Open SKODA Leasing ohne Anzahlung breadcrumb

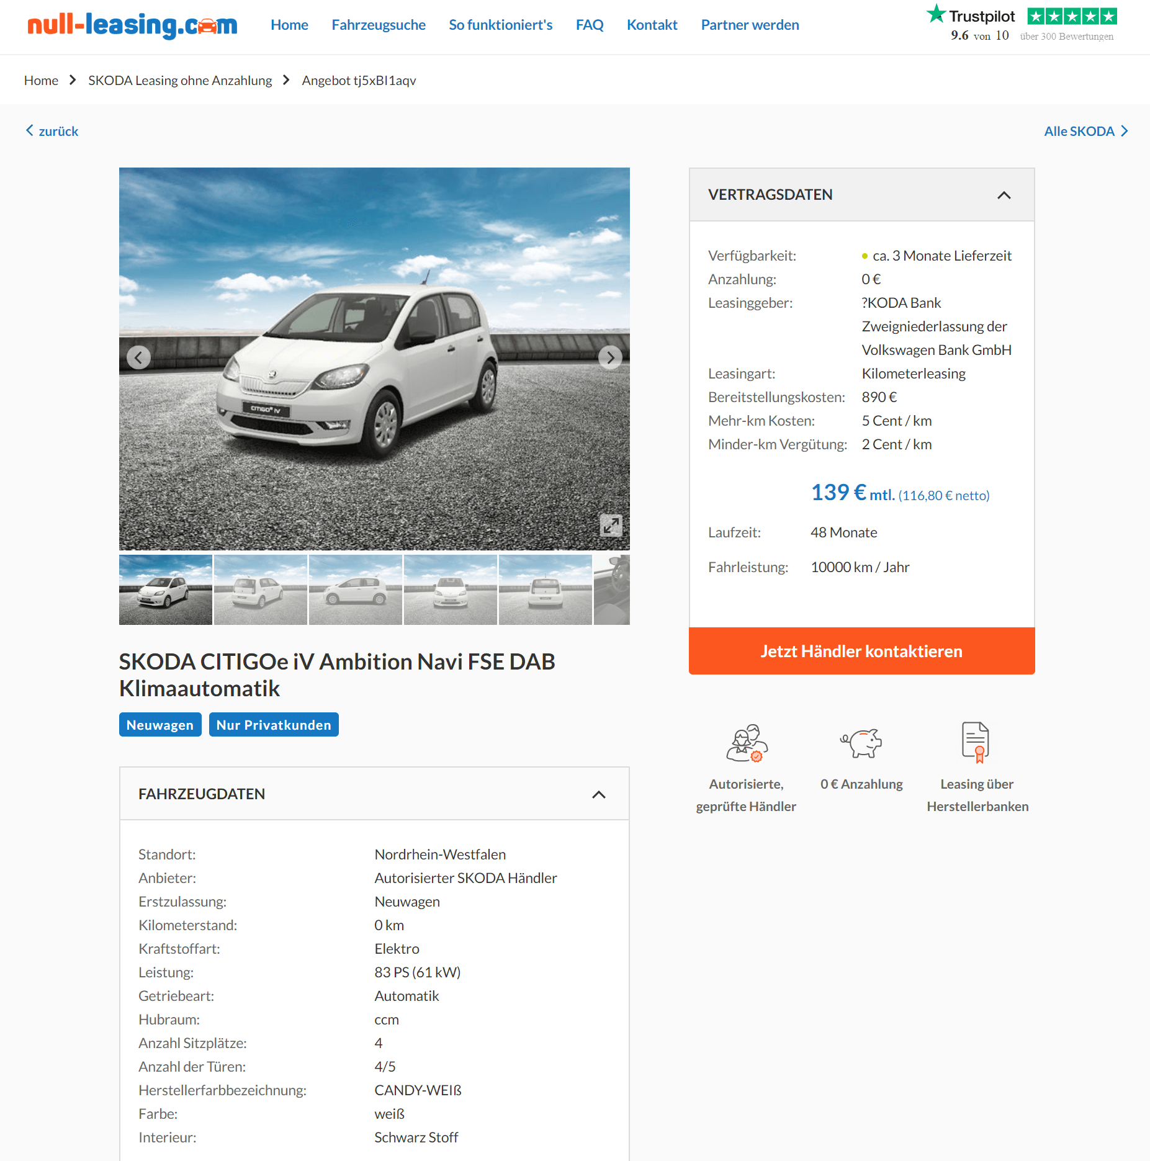coord(180,80)
